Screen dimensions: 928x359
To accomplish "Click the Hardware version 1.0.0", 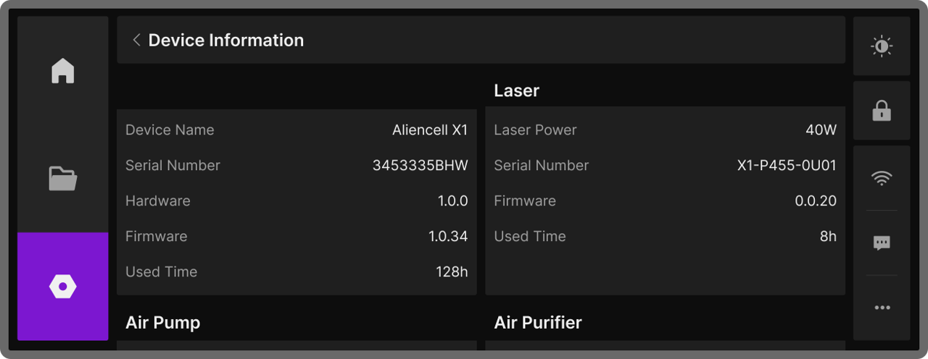I will [x=452, y=201].
